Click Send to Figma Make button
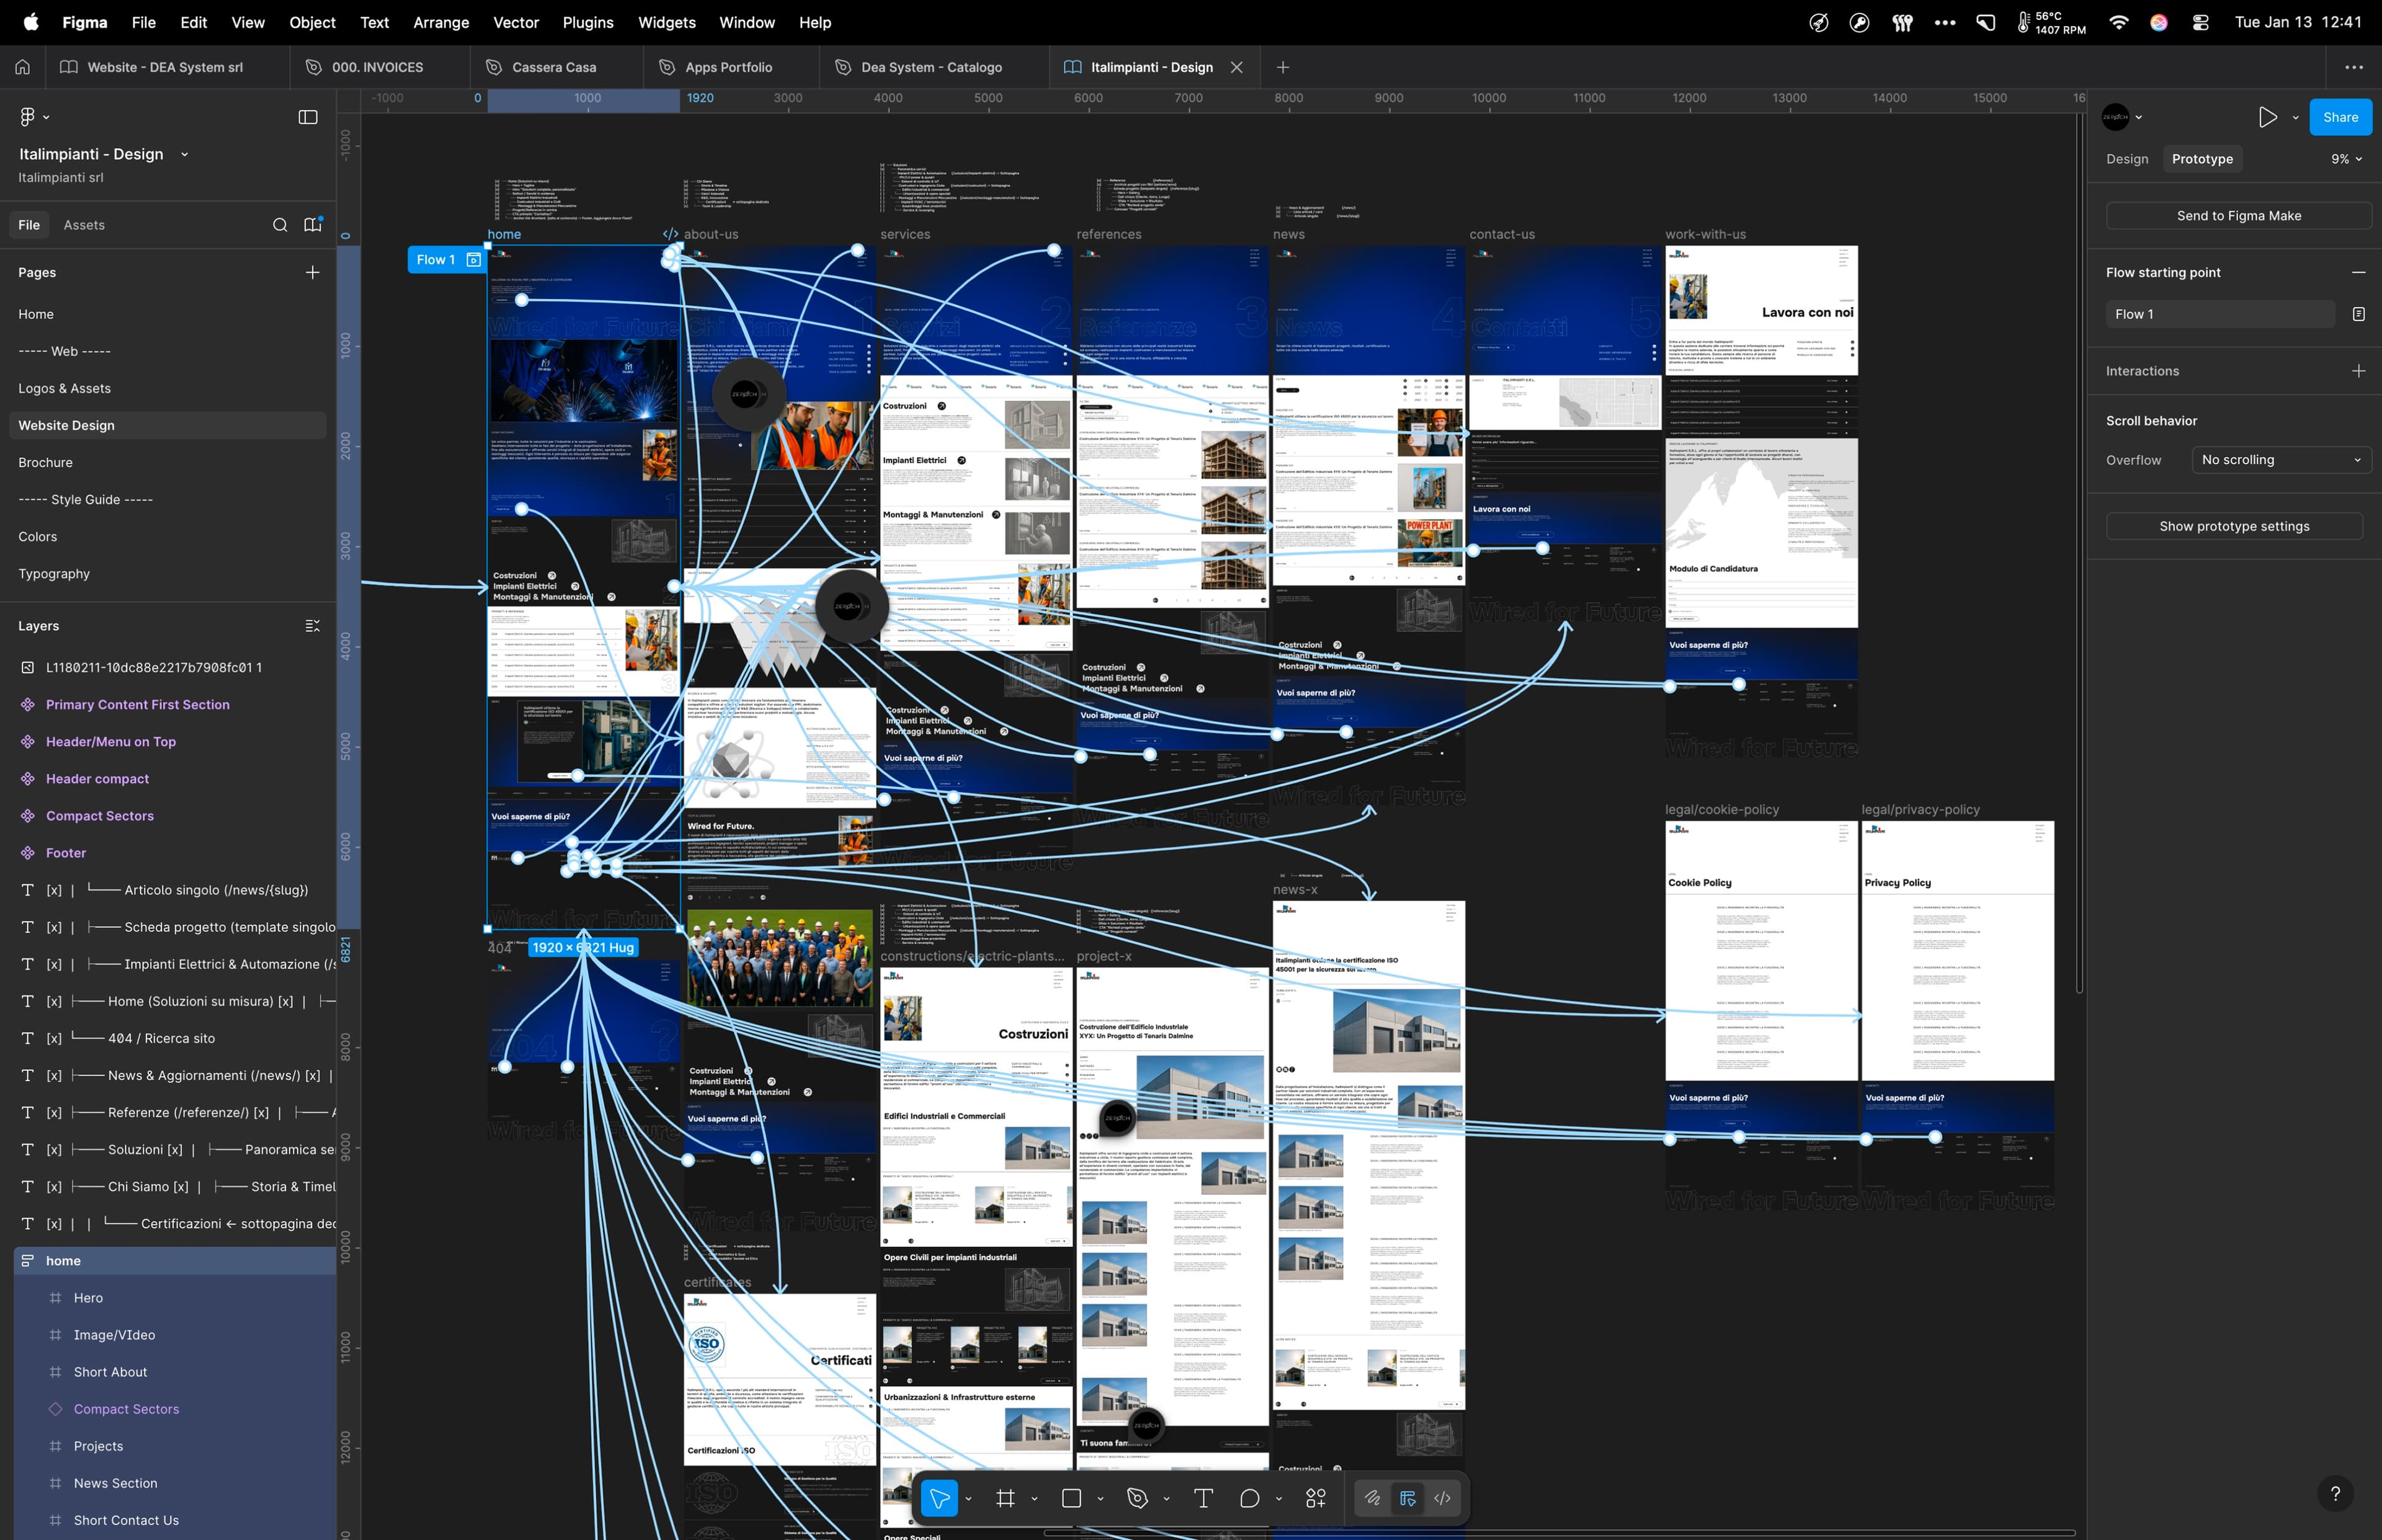 2238,216
